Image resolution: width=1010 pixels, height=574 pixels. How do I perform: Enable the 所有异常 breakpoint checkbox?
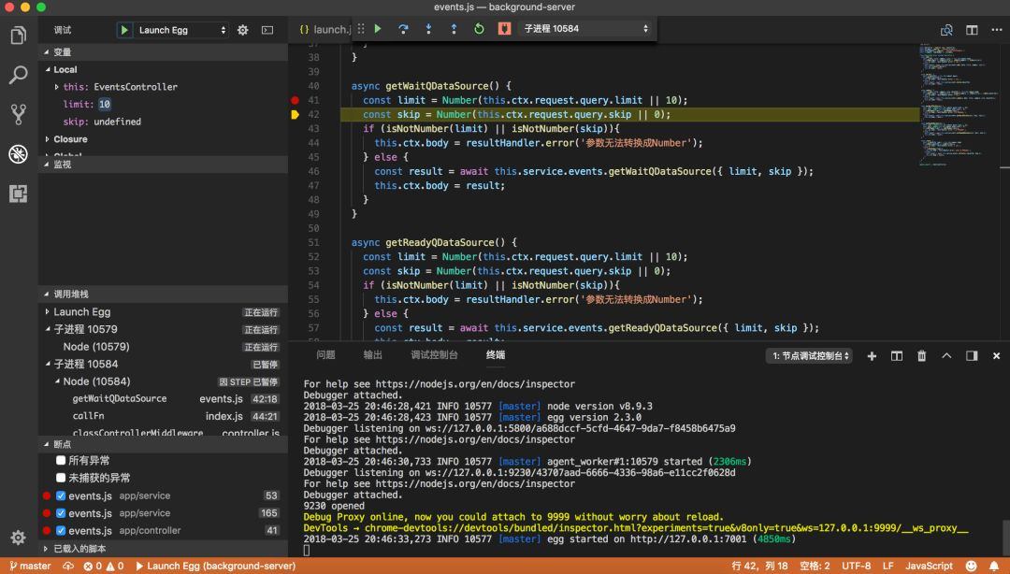pos(61,461)
